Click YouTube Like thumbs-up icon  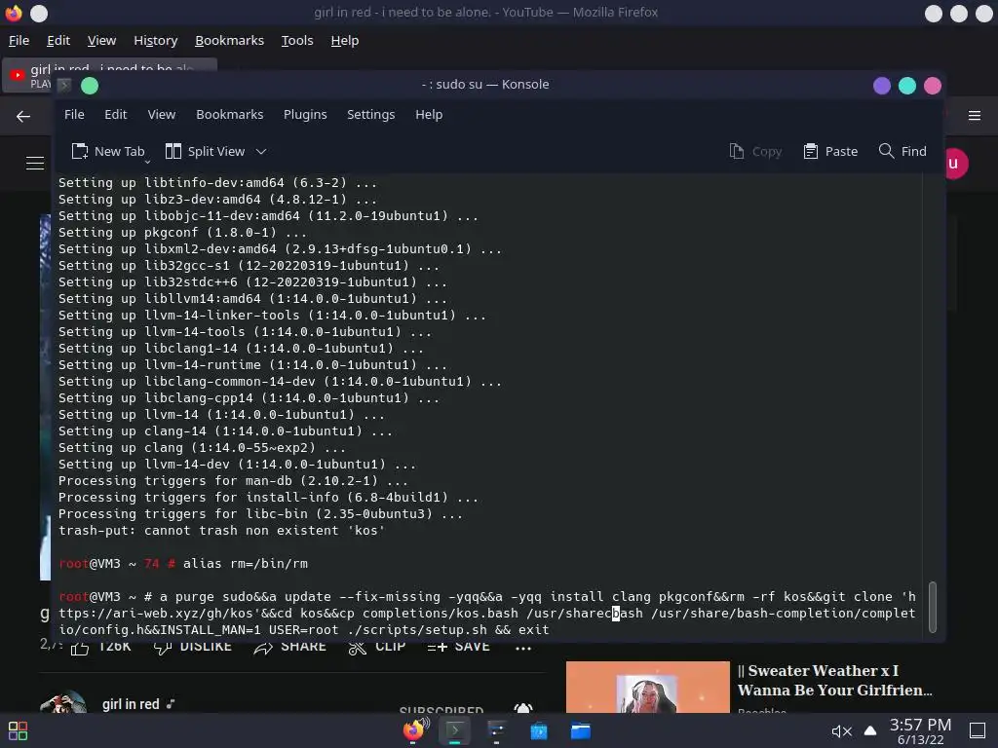click(x=80, y=648)
